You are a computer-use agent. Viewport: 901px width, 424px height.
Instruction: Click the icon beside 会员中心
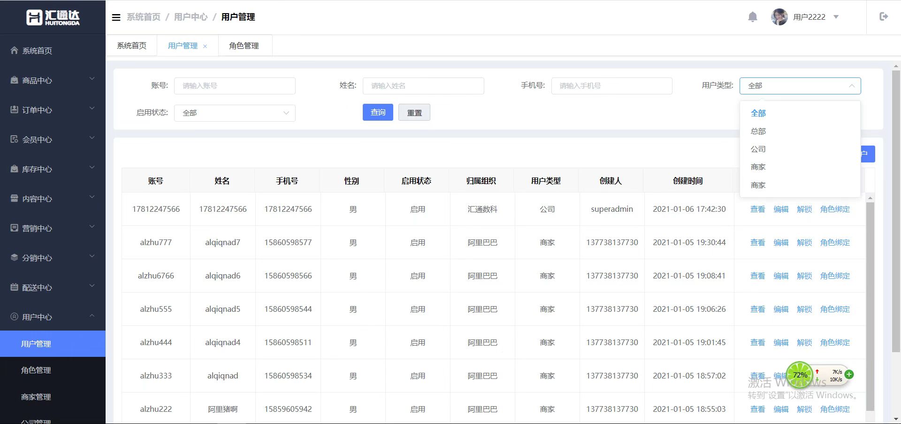(x=15, y=139)
